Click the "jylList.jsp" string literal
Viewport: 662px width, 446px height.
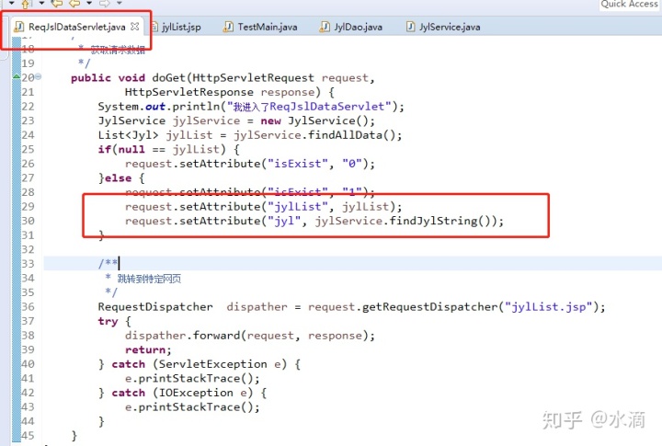pos(549,307)
